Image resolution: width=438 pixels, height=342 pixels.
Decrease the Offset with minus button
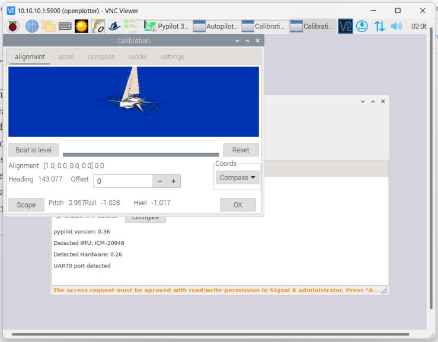159,181
